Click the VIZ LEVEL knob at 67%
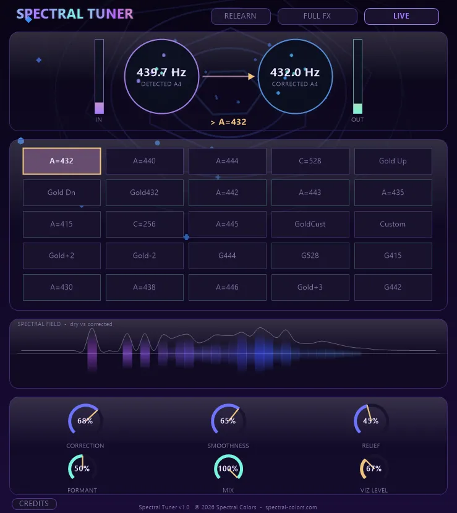The width and height of the screenshot is (457, 513). click(374, 468)
